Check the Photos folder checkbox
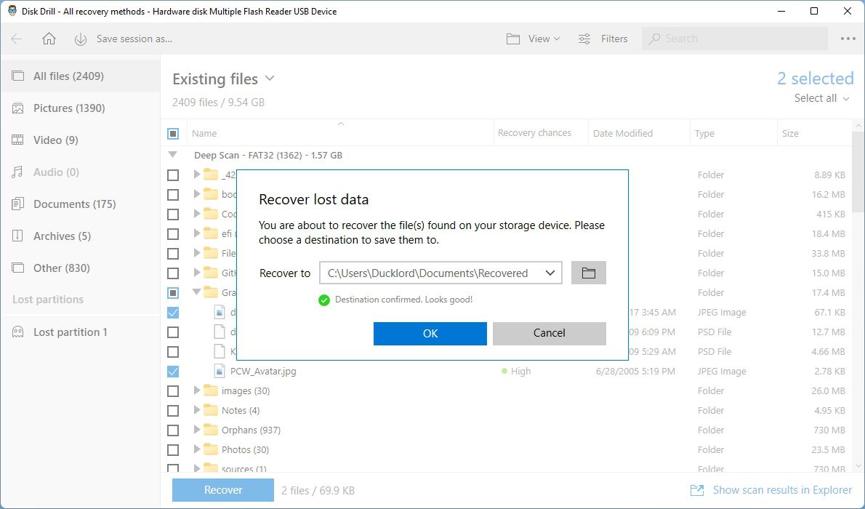Viewport: 865px width, 509px height. coord(173,450)
